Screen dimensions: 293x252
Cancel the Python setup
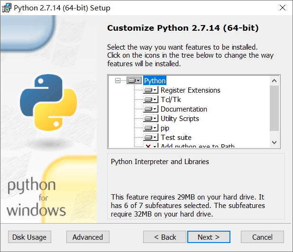[262, 237]
